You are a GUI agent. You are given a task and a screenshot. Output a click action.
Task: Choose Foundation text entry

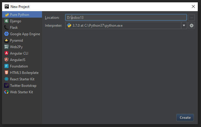point(19,66)
